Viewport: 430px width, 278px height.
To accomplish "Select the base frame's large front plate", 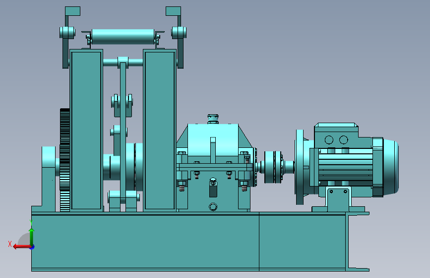I will (145, 241).
